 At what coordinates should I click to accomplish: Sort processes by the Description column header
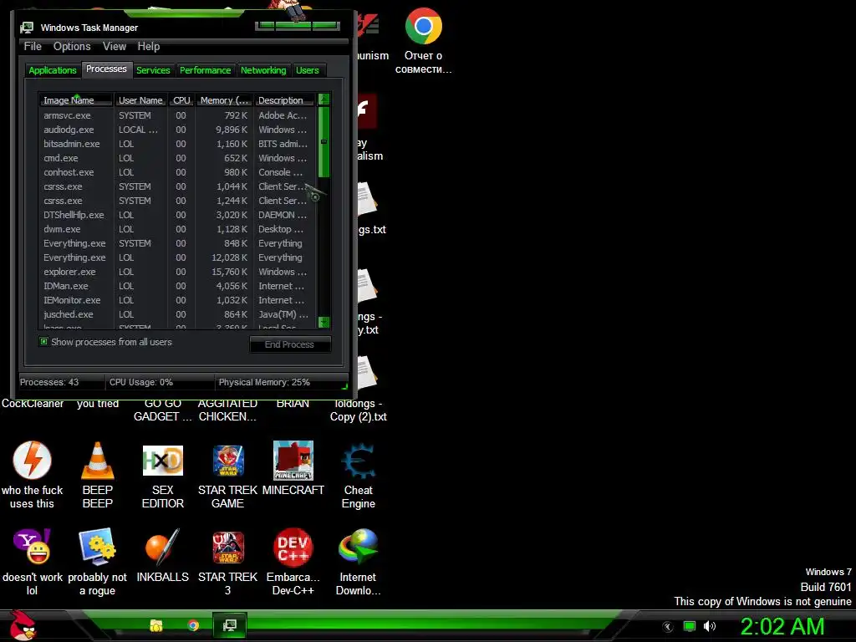tap(284, 100)
